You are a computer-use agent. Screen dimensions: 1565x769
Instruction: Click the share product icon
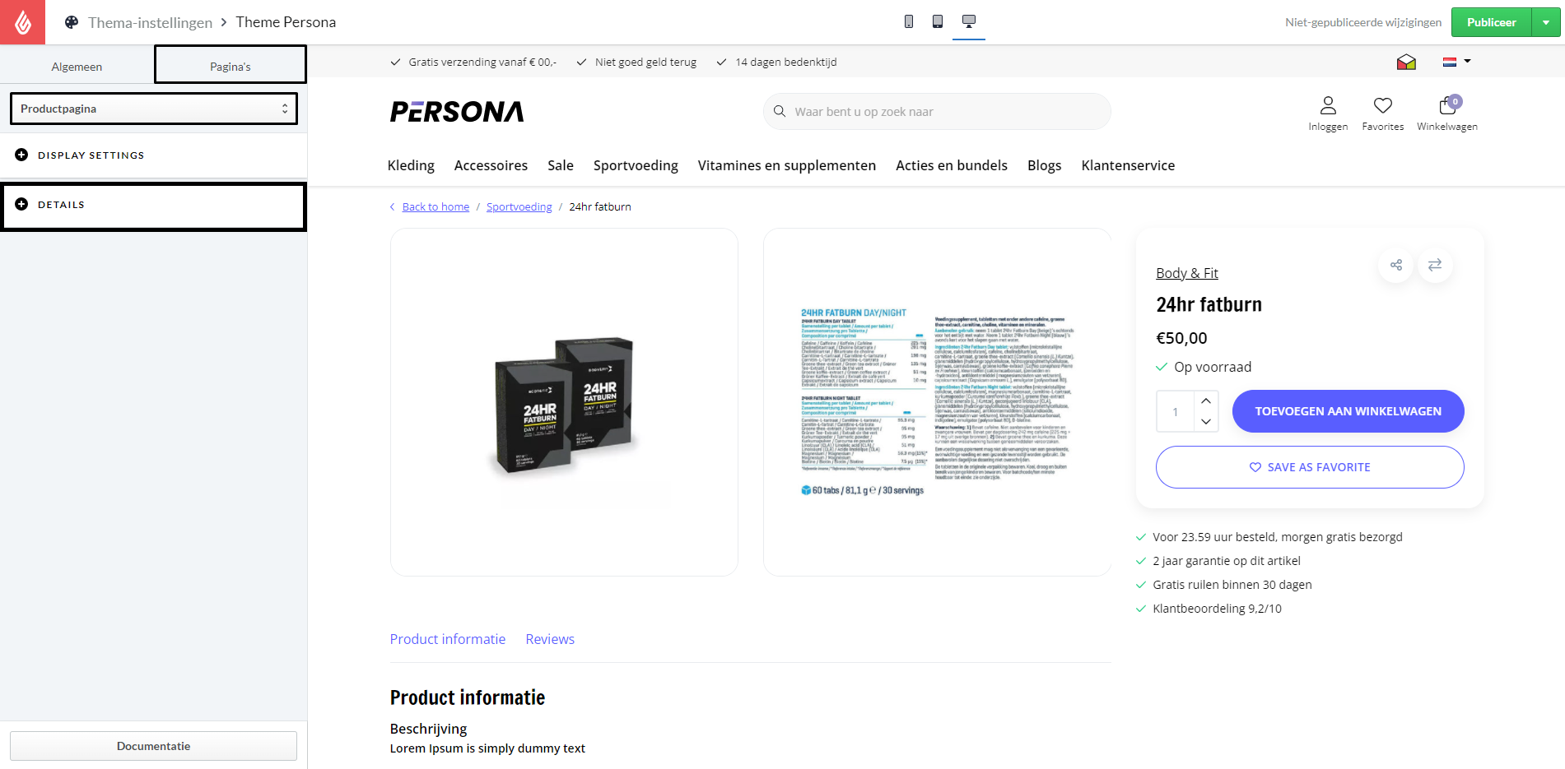1396,265
